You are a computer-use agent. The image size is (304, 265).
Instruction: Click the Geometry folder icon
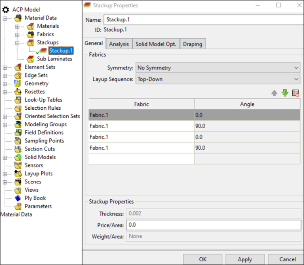coord(17,83)
